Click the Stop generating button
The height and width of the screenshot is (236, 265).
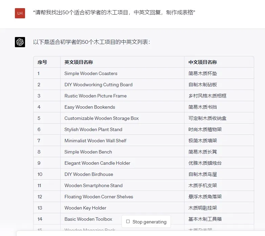146,222
